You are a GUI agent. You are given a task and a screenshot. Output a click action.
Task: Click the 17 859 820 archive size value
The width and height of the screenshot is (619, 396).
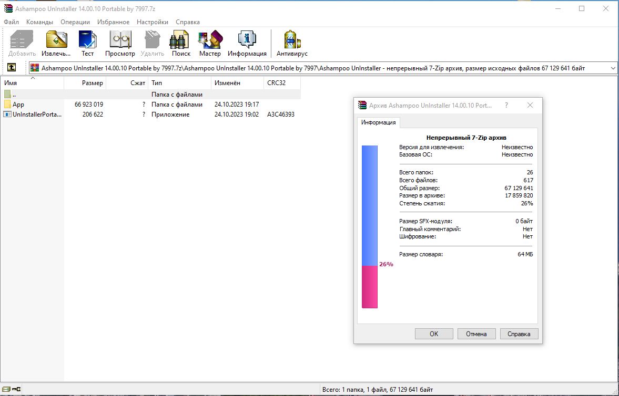tap(519, 195)
